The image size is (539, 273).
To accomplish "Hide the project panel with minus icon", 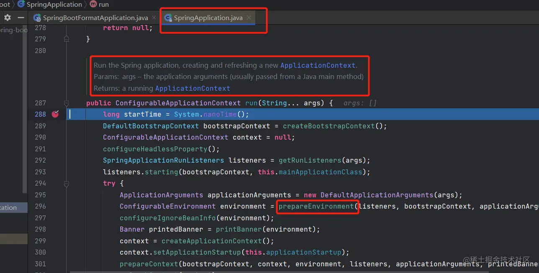I will [x=21, y=18].
